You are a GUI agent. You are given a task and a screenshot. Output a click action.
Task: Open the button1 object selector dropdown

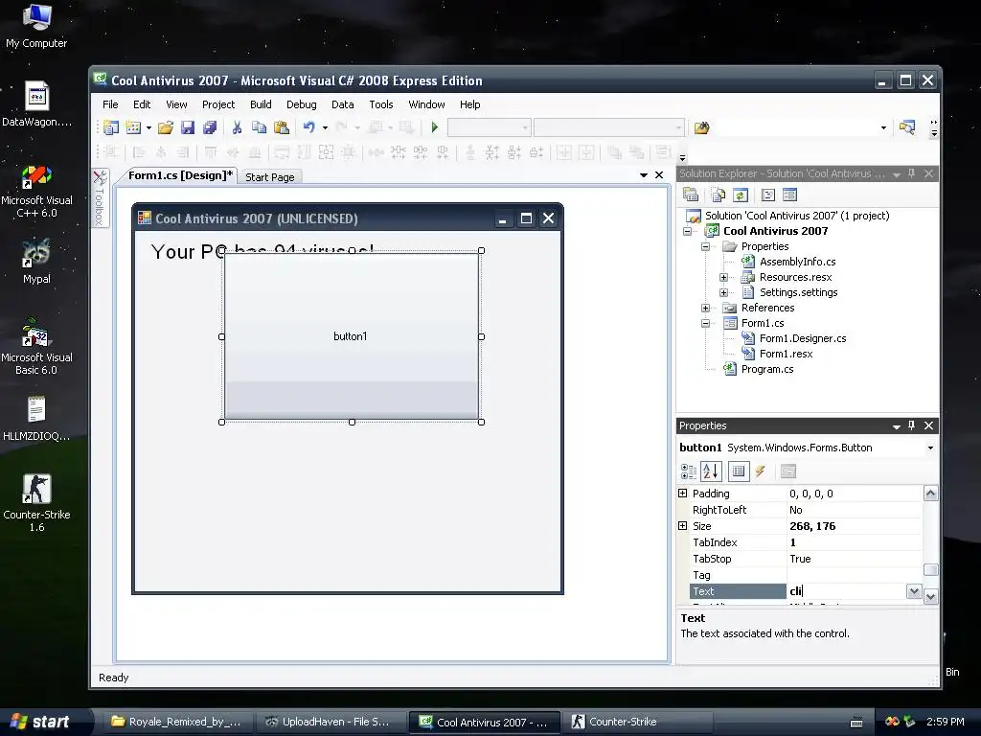click(930, 448)
